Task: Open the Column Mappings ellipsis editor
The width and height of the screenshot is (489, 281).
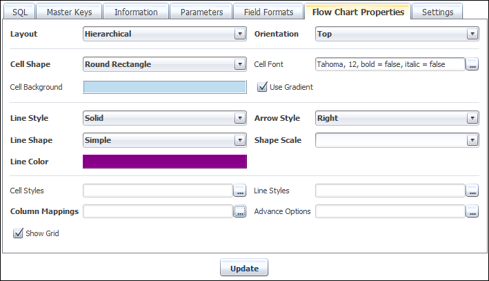Action: (x=240, y=212)
